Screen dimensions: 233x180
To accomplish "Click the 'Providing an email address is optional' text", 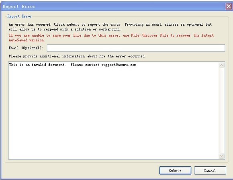I will (x=164, y=25).
